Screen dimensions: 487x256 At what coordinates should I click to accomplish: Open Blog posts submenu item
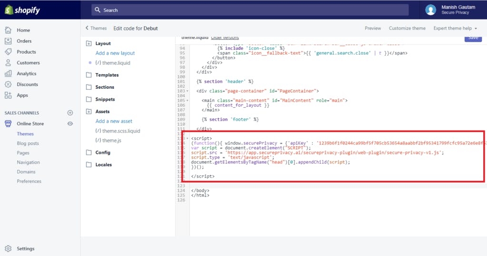tap(28, 143)
